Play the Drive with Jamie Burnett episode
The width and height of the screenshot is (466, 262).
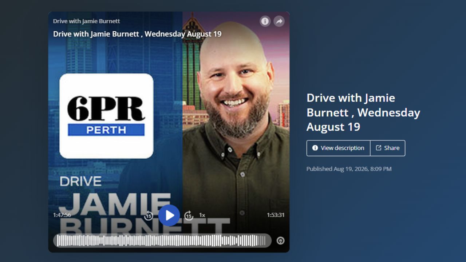[169, 215]
